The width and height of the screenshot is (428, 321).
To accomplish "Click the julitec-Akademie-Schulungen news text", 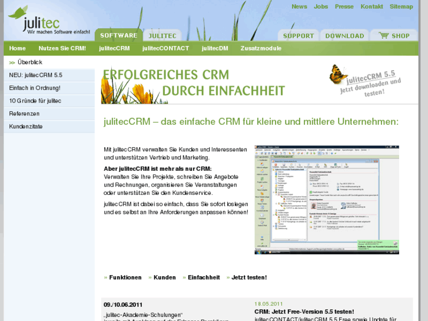I will pyautogui.click(x=143, y=315).
